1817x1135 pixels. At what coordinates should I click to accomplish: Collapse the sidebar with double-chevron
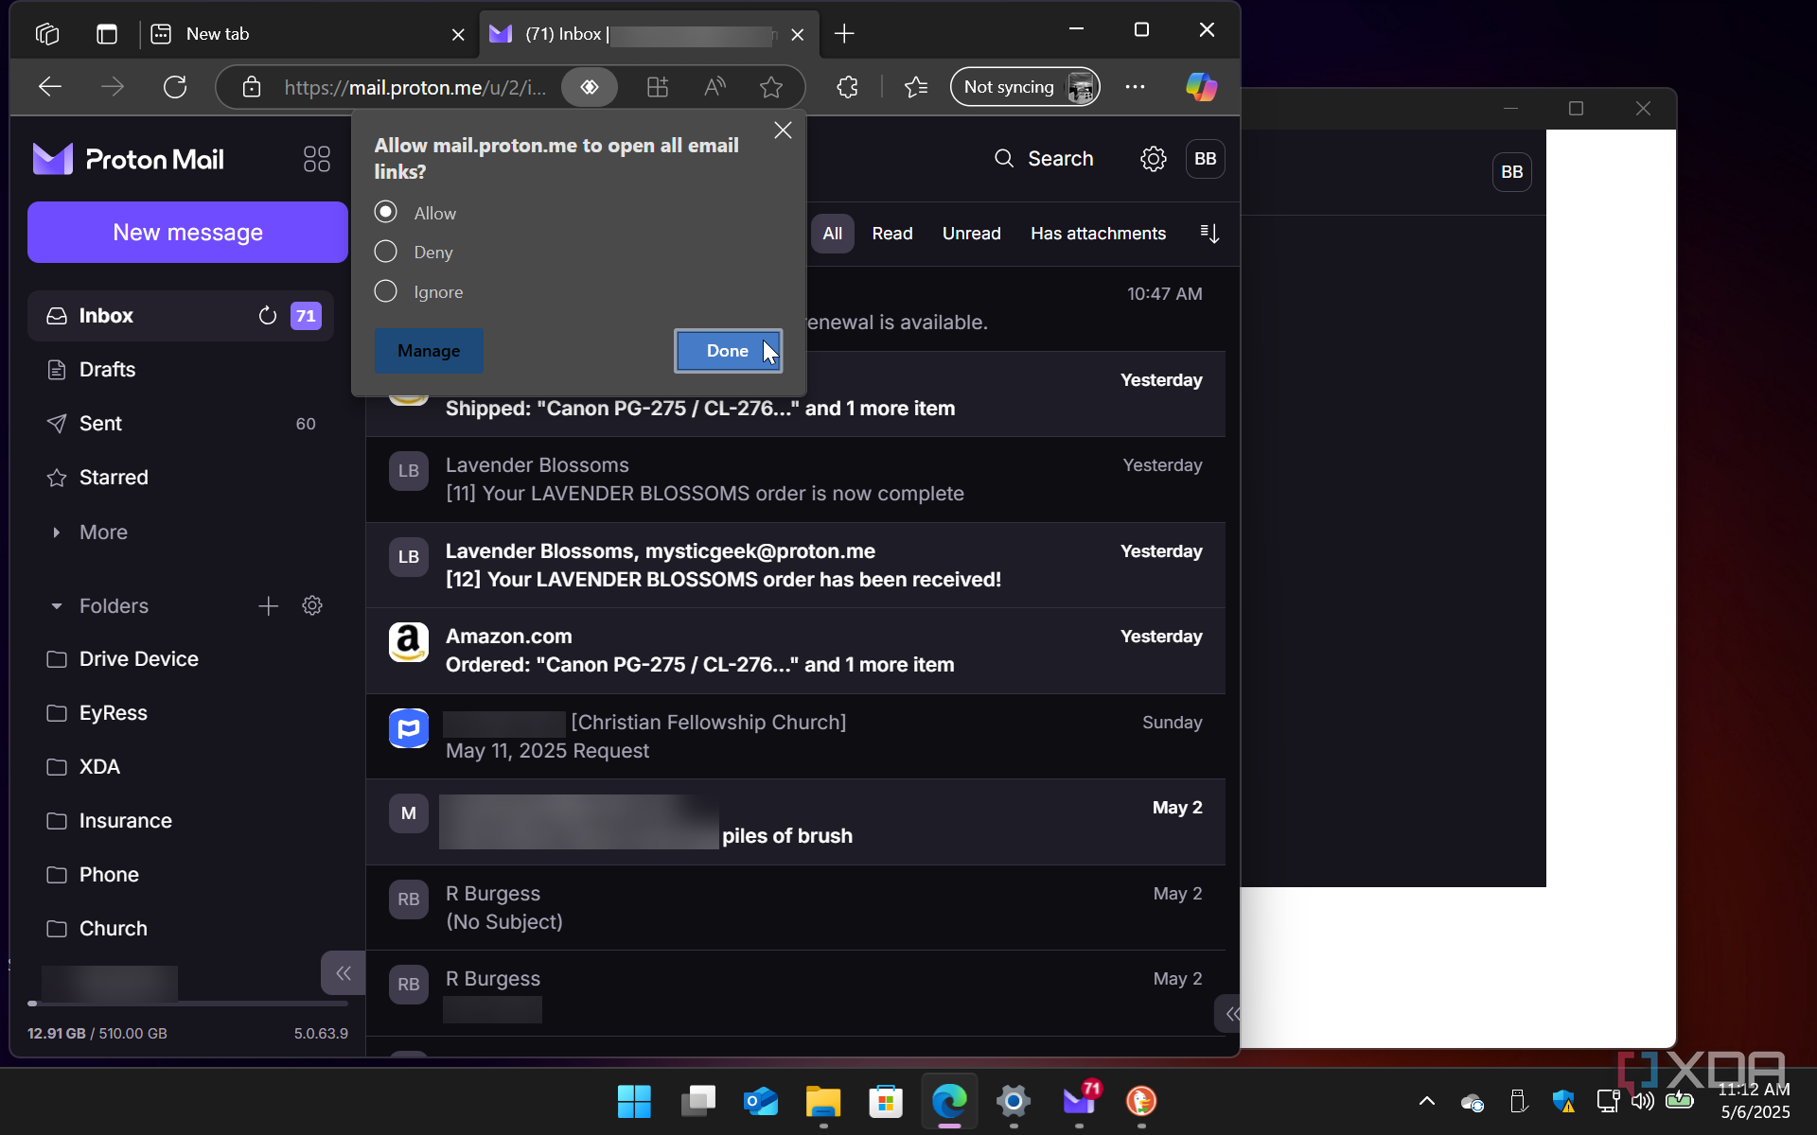pyautogui.click(x=343, y=973)
